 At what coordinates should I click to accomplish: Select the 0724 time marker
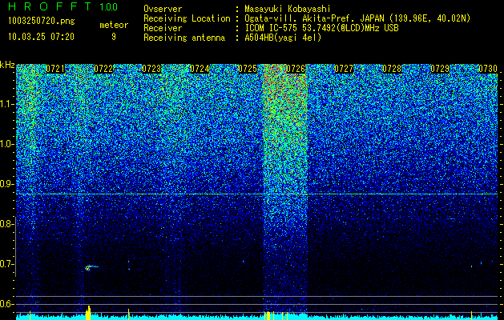coord(200,69)
